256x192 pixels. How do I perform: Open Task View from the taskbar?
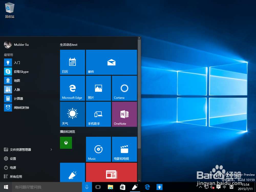tap(98, 187)
